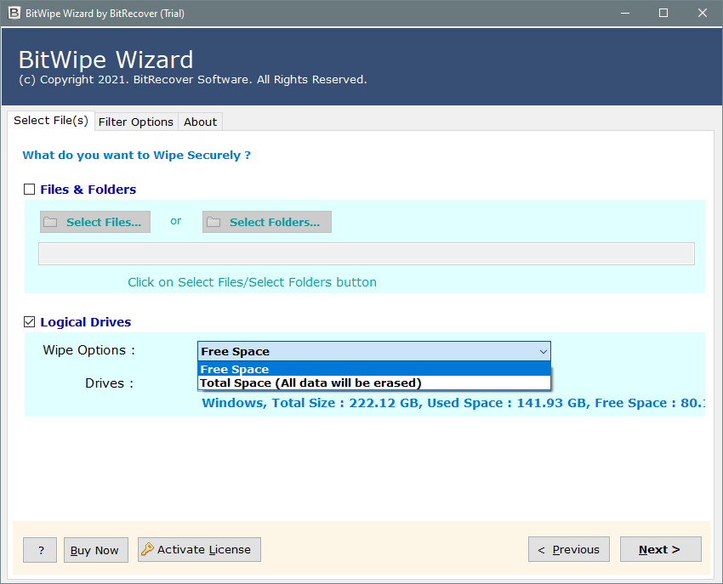The image size is (723, 584).
Task: Click the Logical Drives label
Action: pyautogui.click(x=86, y=322)
